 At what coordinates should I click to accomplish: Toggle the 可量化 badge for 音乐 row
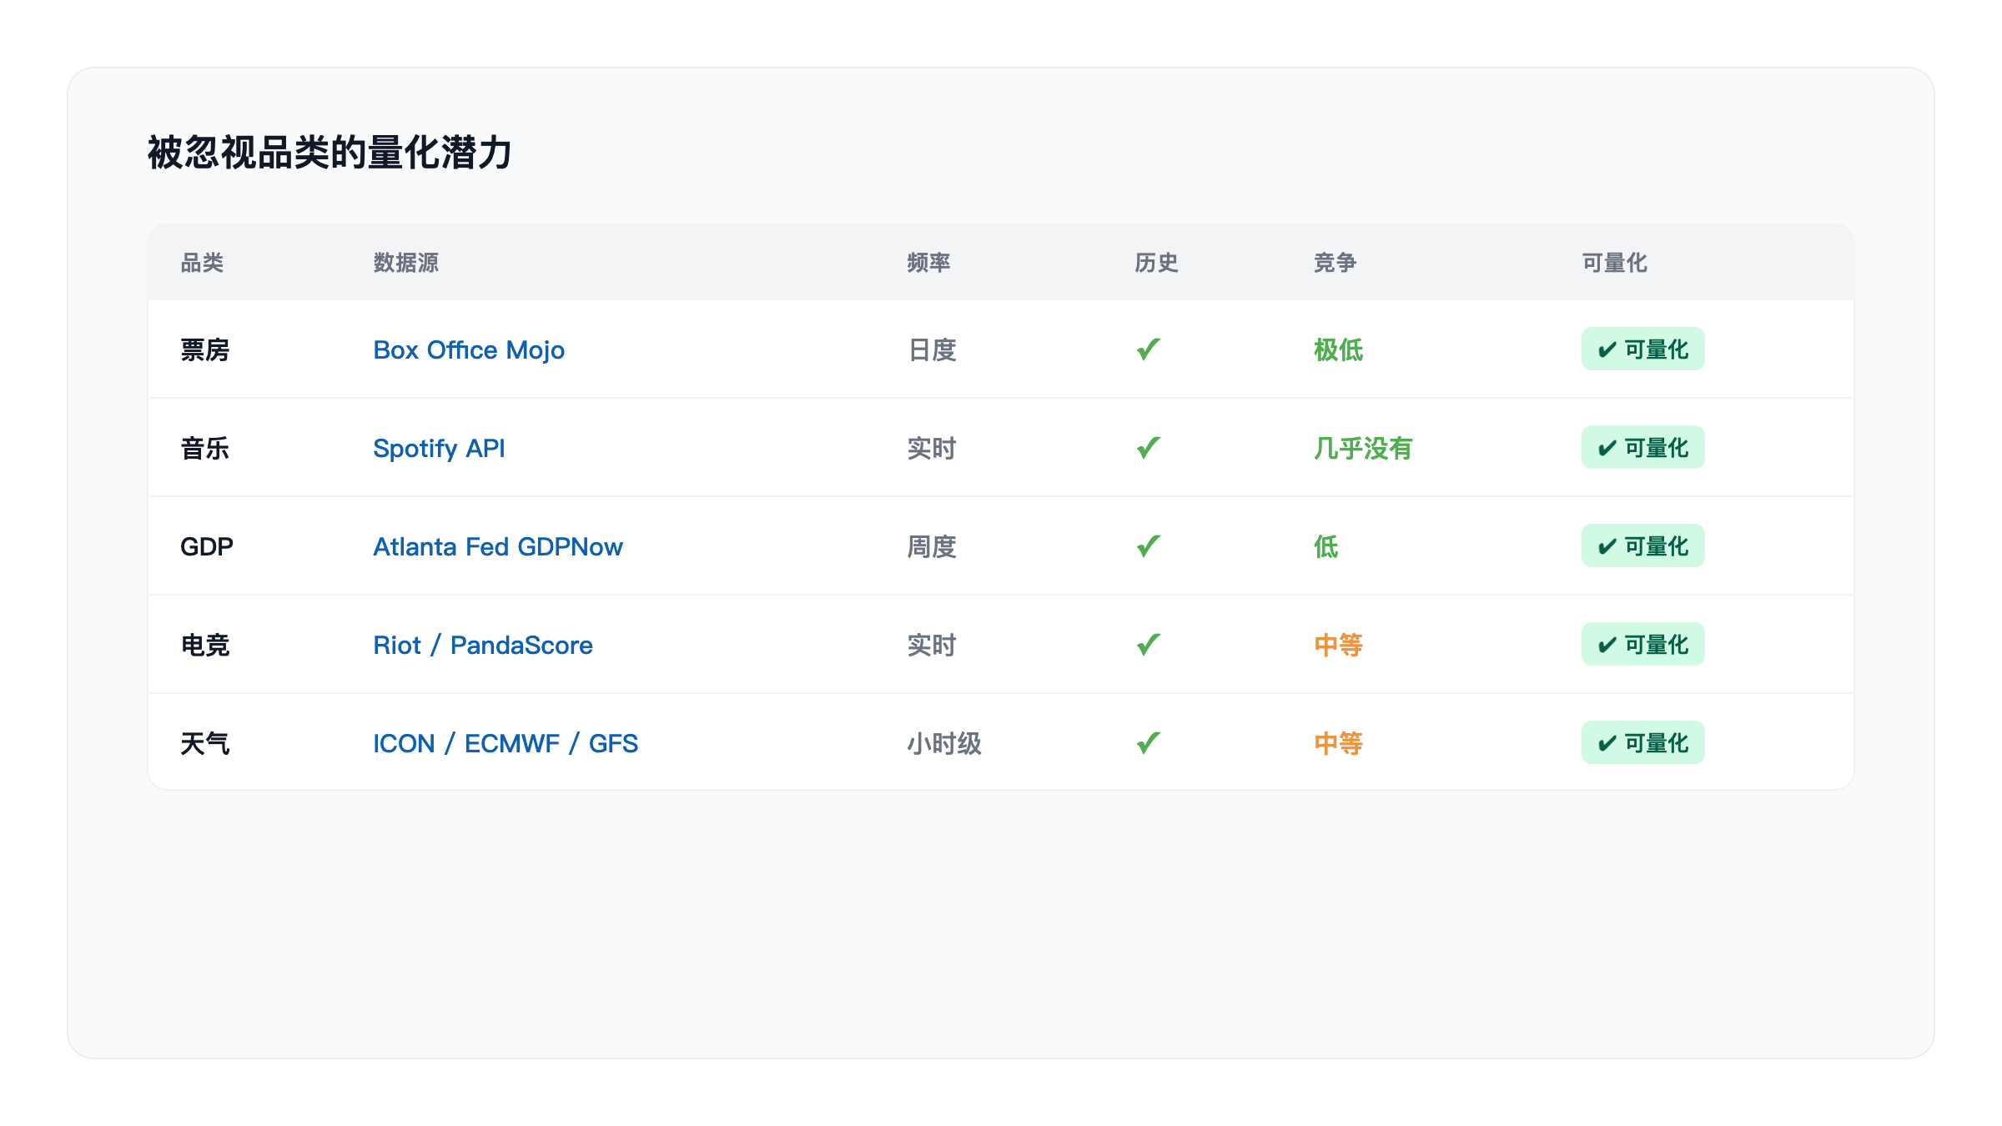tap(1642, 448)
